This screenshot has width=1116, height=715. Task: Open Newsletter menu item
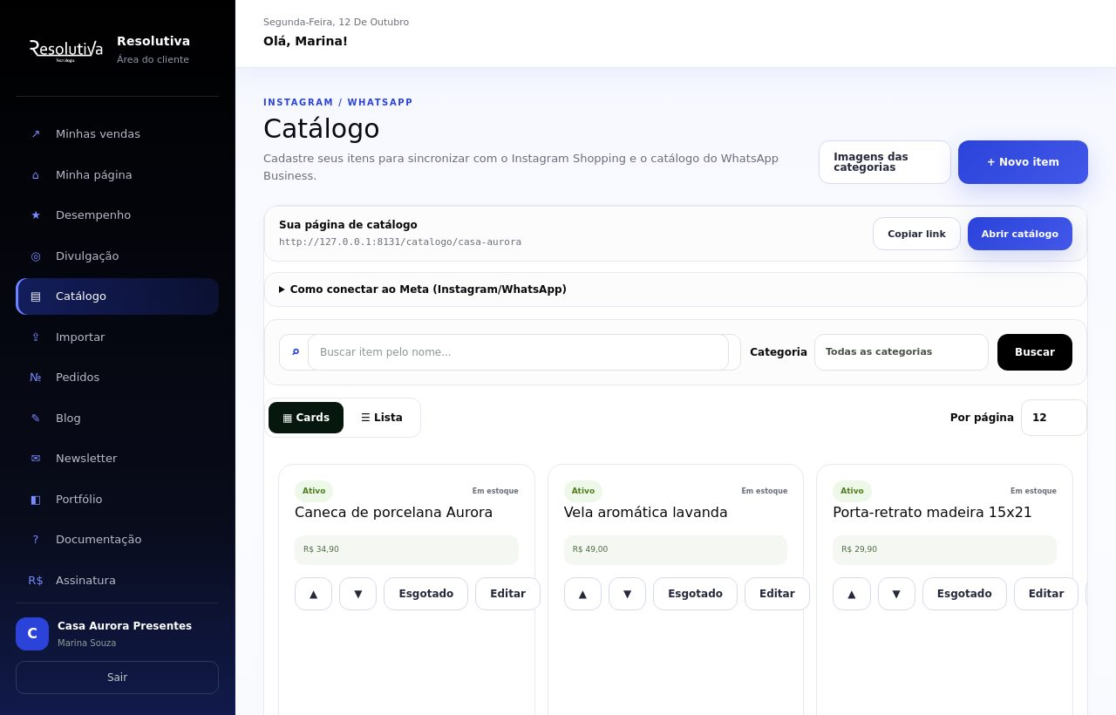(x=117, y=459)
